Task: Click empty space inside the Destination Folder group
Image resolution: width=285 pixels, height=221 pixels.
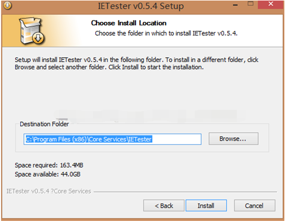Action: (x=142, y=150)
